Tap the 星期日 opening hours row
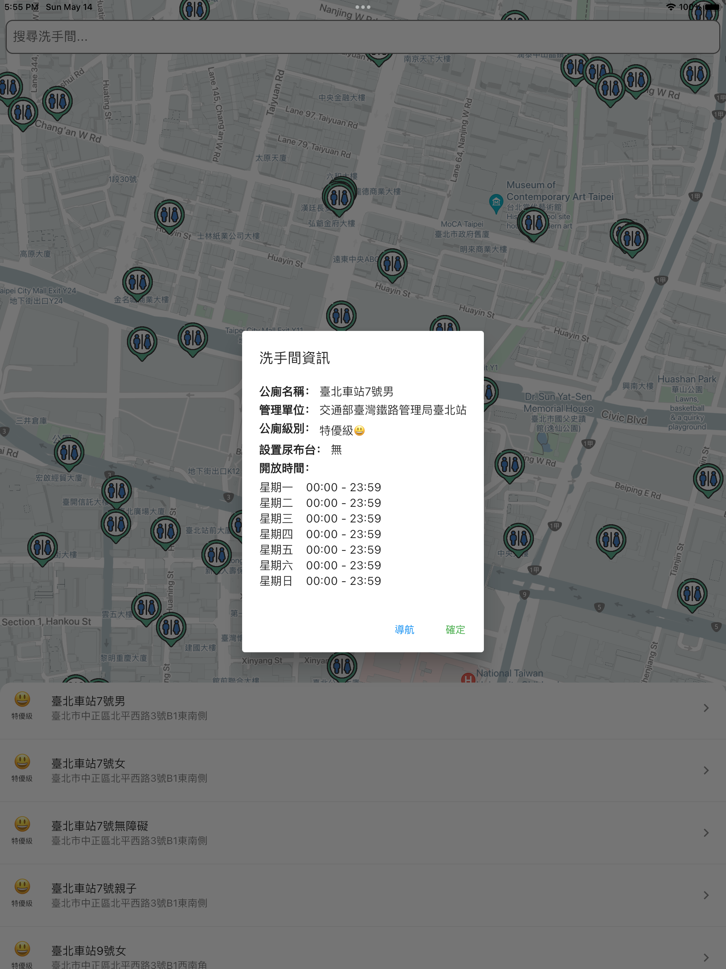Screen dimensions: 726x969 [x=320, y=581]
